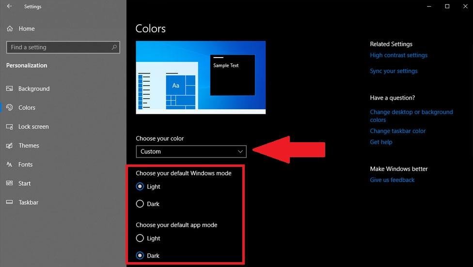Open the Fonts settings page
The width and height of the screenshot is (473, 267).
(x=25, y=164)
